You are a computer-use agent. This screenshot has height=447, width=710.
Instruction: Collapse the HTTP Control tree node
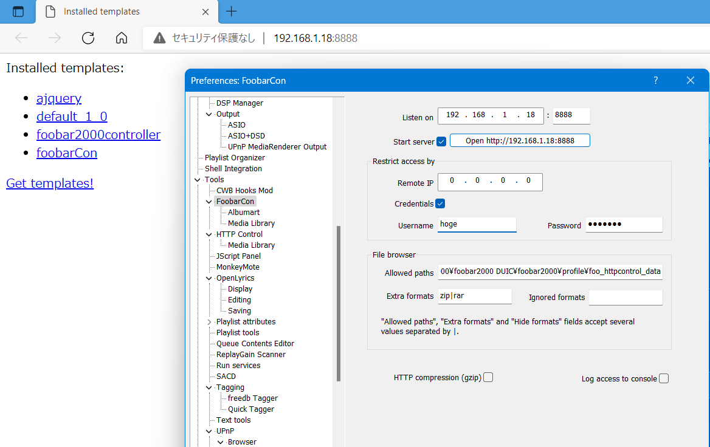209,235
